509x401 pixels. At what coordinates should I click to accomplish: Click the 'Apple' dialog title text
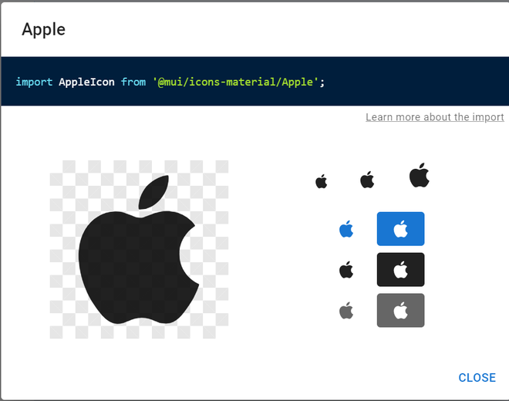pos(43,30)
